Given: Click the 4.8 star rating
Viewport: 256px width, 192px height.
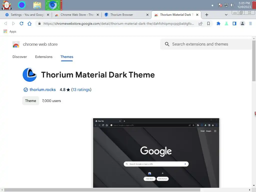Looking at the screenshot, I should click(65, 90).
